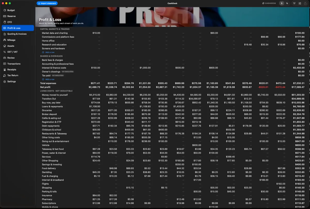Select the Gambling row label
This screenshot has width=310, height=209.
(47, 172)
